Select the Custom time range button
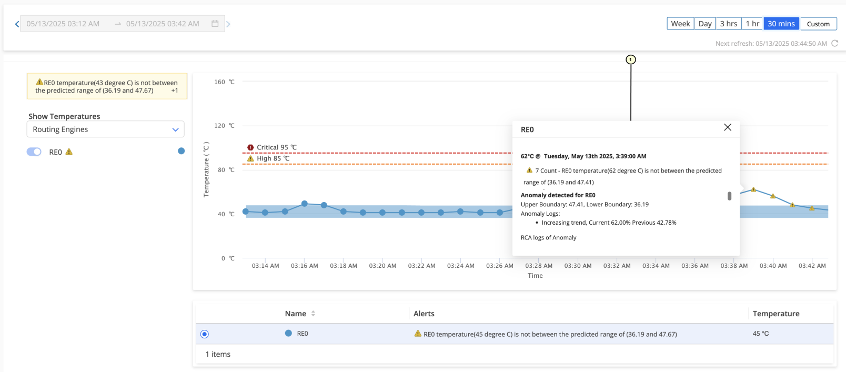 (x=818, y=24)
